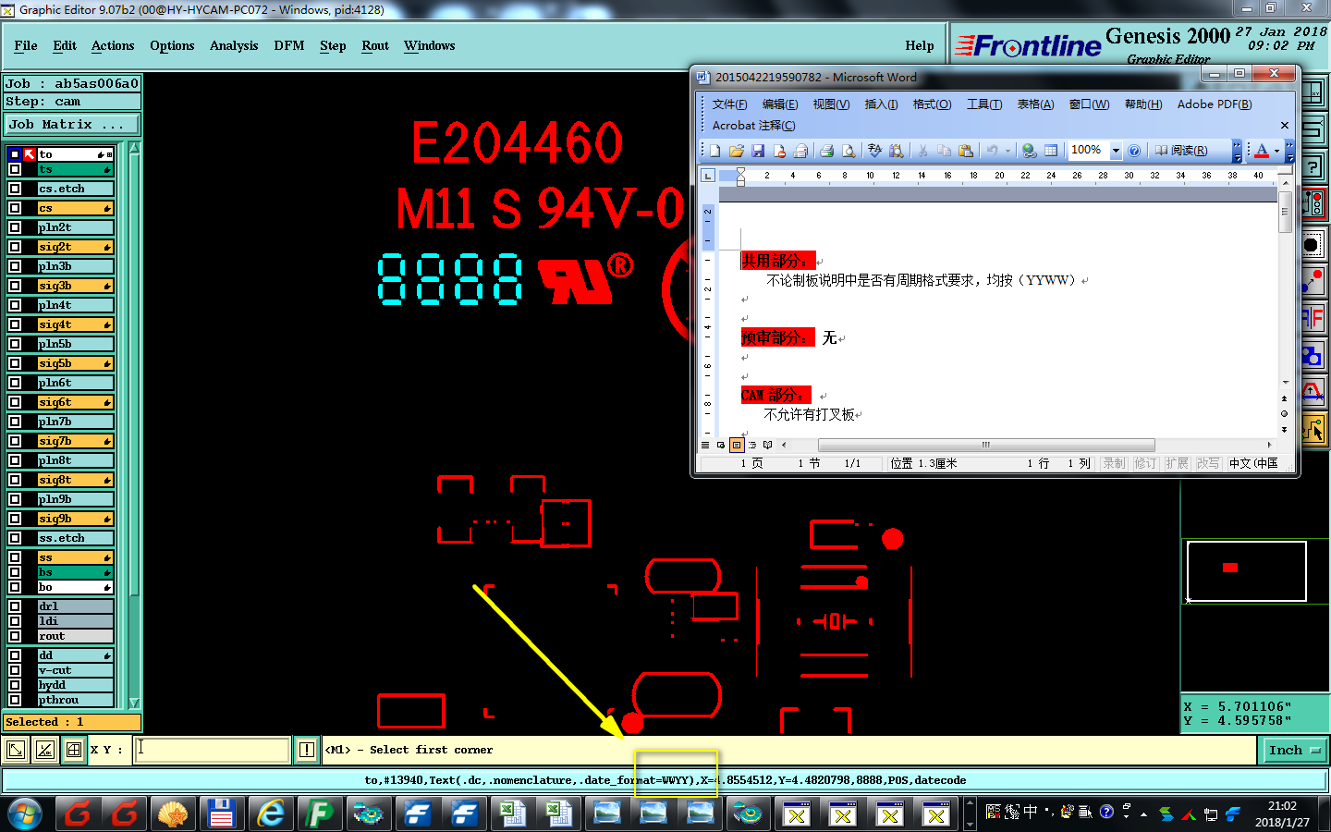Click the angle coordinate mode icon
The height and width of the screenshot is (832, 1331).
click(45, 750)
